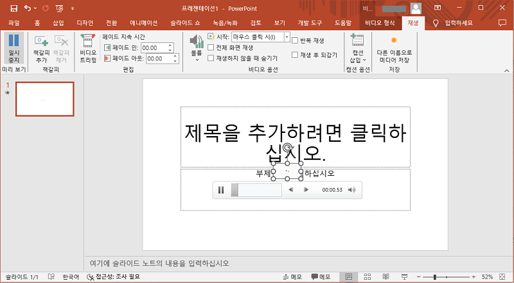Open the 볼륨 volume dropdown
Image resolution: width=514 pixels, height=283 pixels.
point(197,48)
